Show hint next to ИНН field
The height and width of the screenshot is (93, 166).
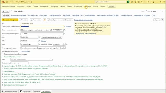tap(39, 37)
